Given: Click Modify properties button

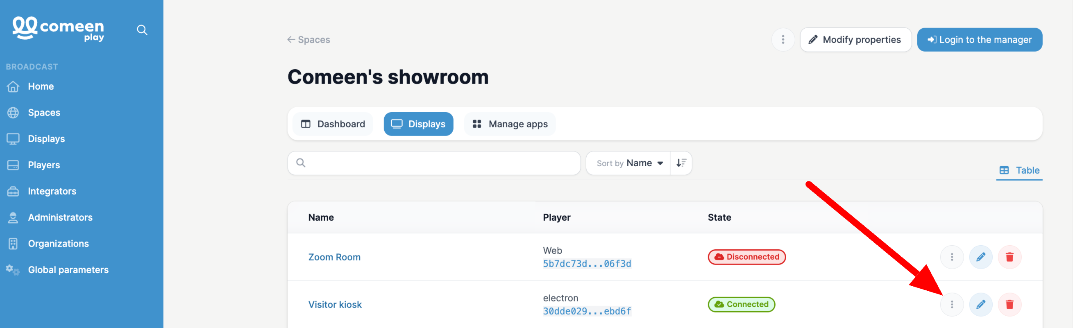Looking at the screenshot, I should click(855, 40).
